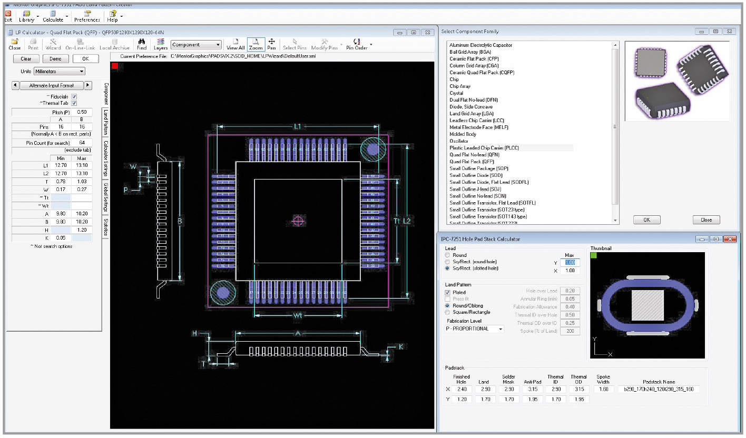746x438 pixels.
Task: Open the Layers icon
Action: click(x=161, y=42)
